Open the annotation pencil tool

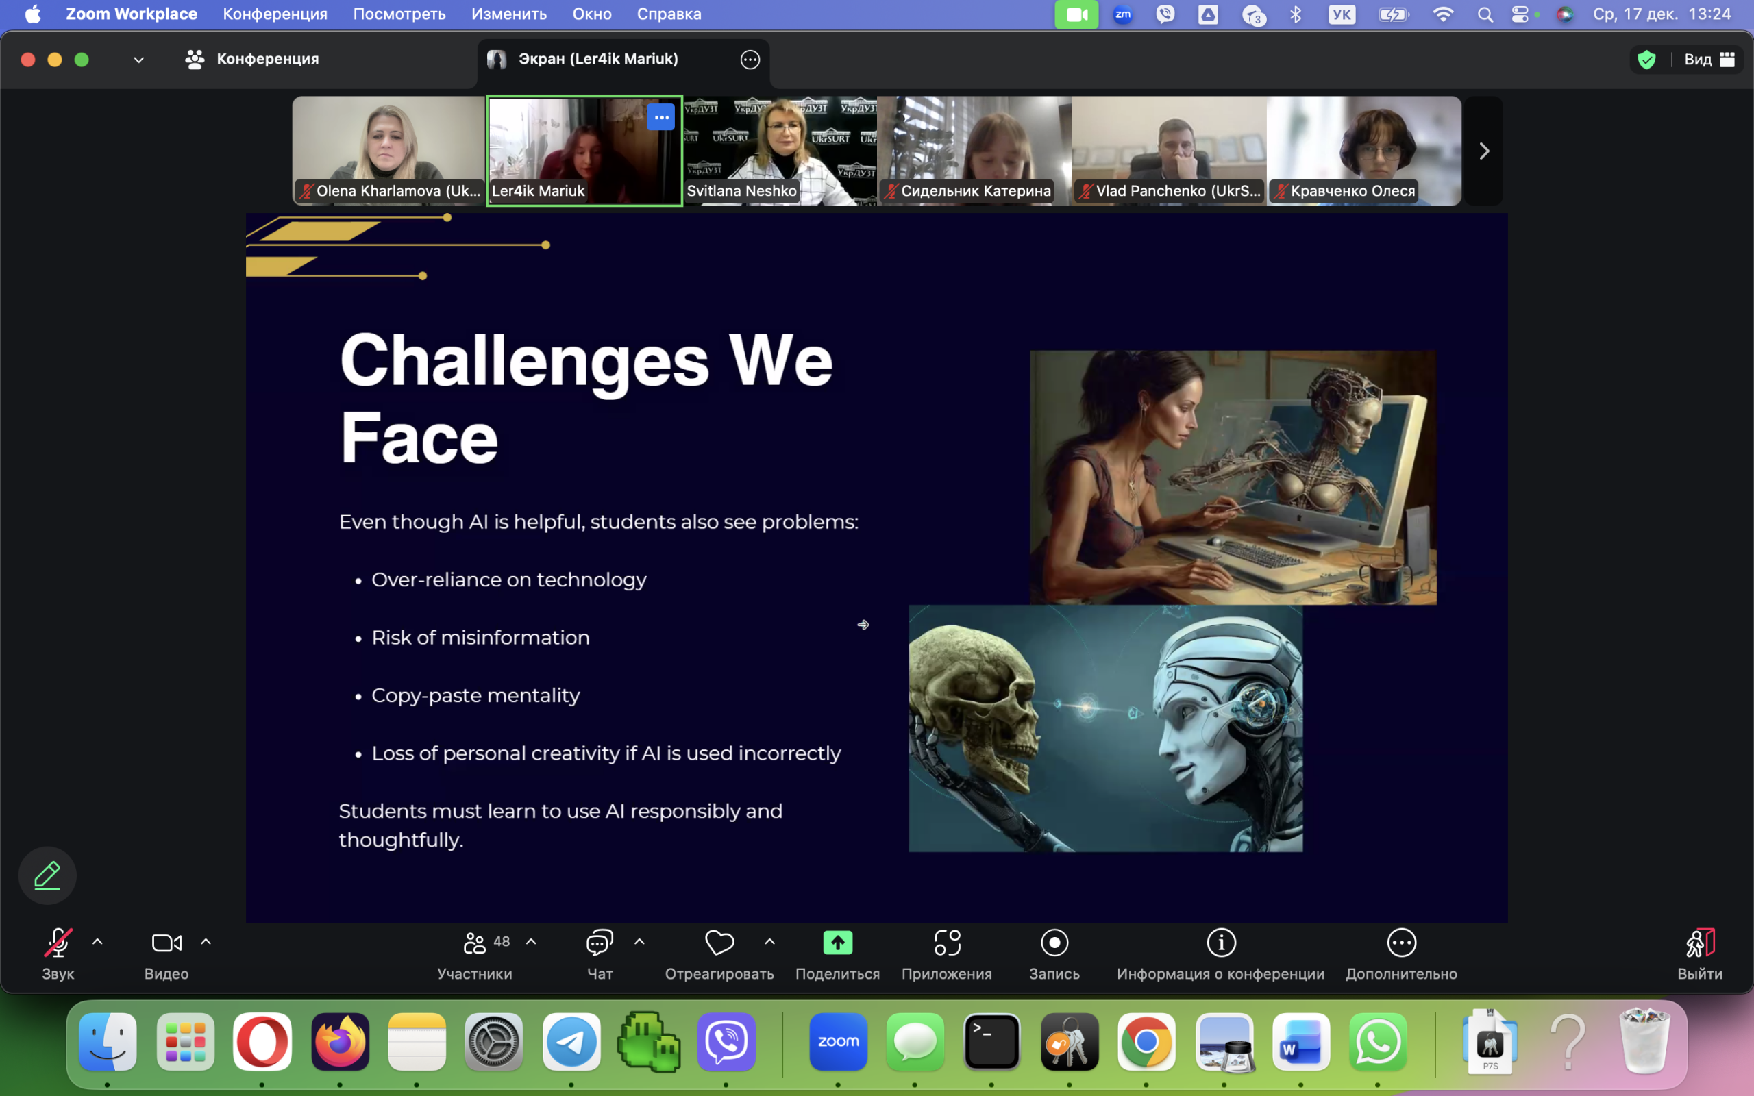tap(47, 875)
